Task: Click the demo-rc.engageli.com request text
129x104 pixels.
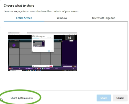Action: (x=41, y=11)
